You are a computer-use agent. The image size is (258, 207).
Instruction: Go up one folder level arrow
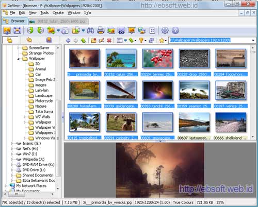pos(83,41)
